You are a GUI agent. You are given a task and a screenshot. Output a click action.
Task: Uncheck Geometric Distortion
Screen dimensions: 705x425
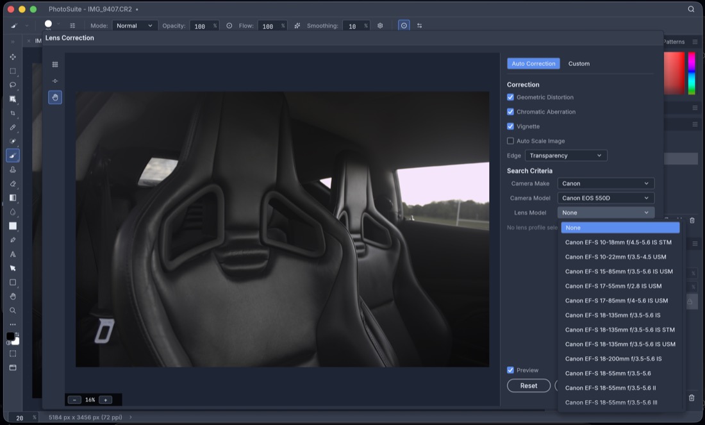click(x=510, y=97)
